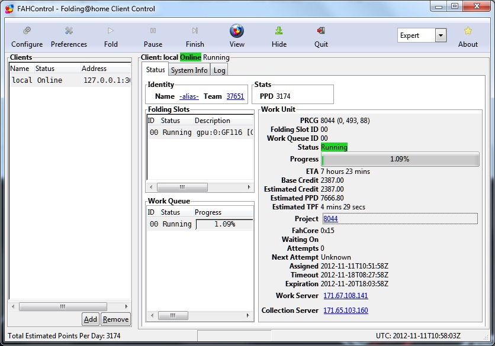Open the About star icon
Image resolution: width=495 pixels, height=346 pixels.
(x=468, y=31)
